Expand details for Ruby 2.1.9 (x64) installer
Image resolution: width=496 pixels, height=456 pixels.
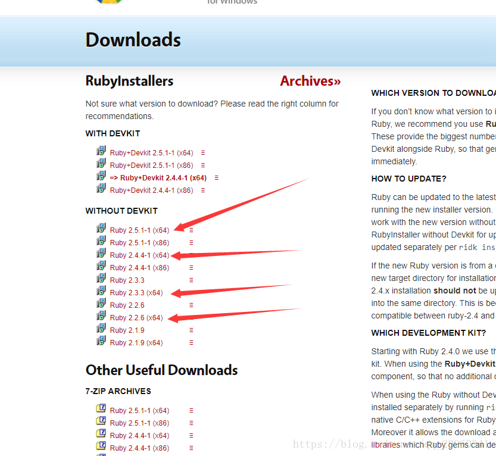[191, 343]
